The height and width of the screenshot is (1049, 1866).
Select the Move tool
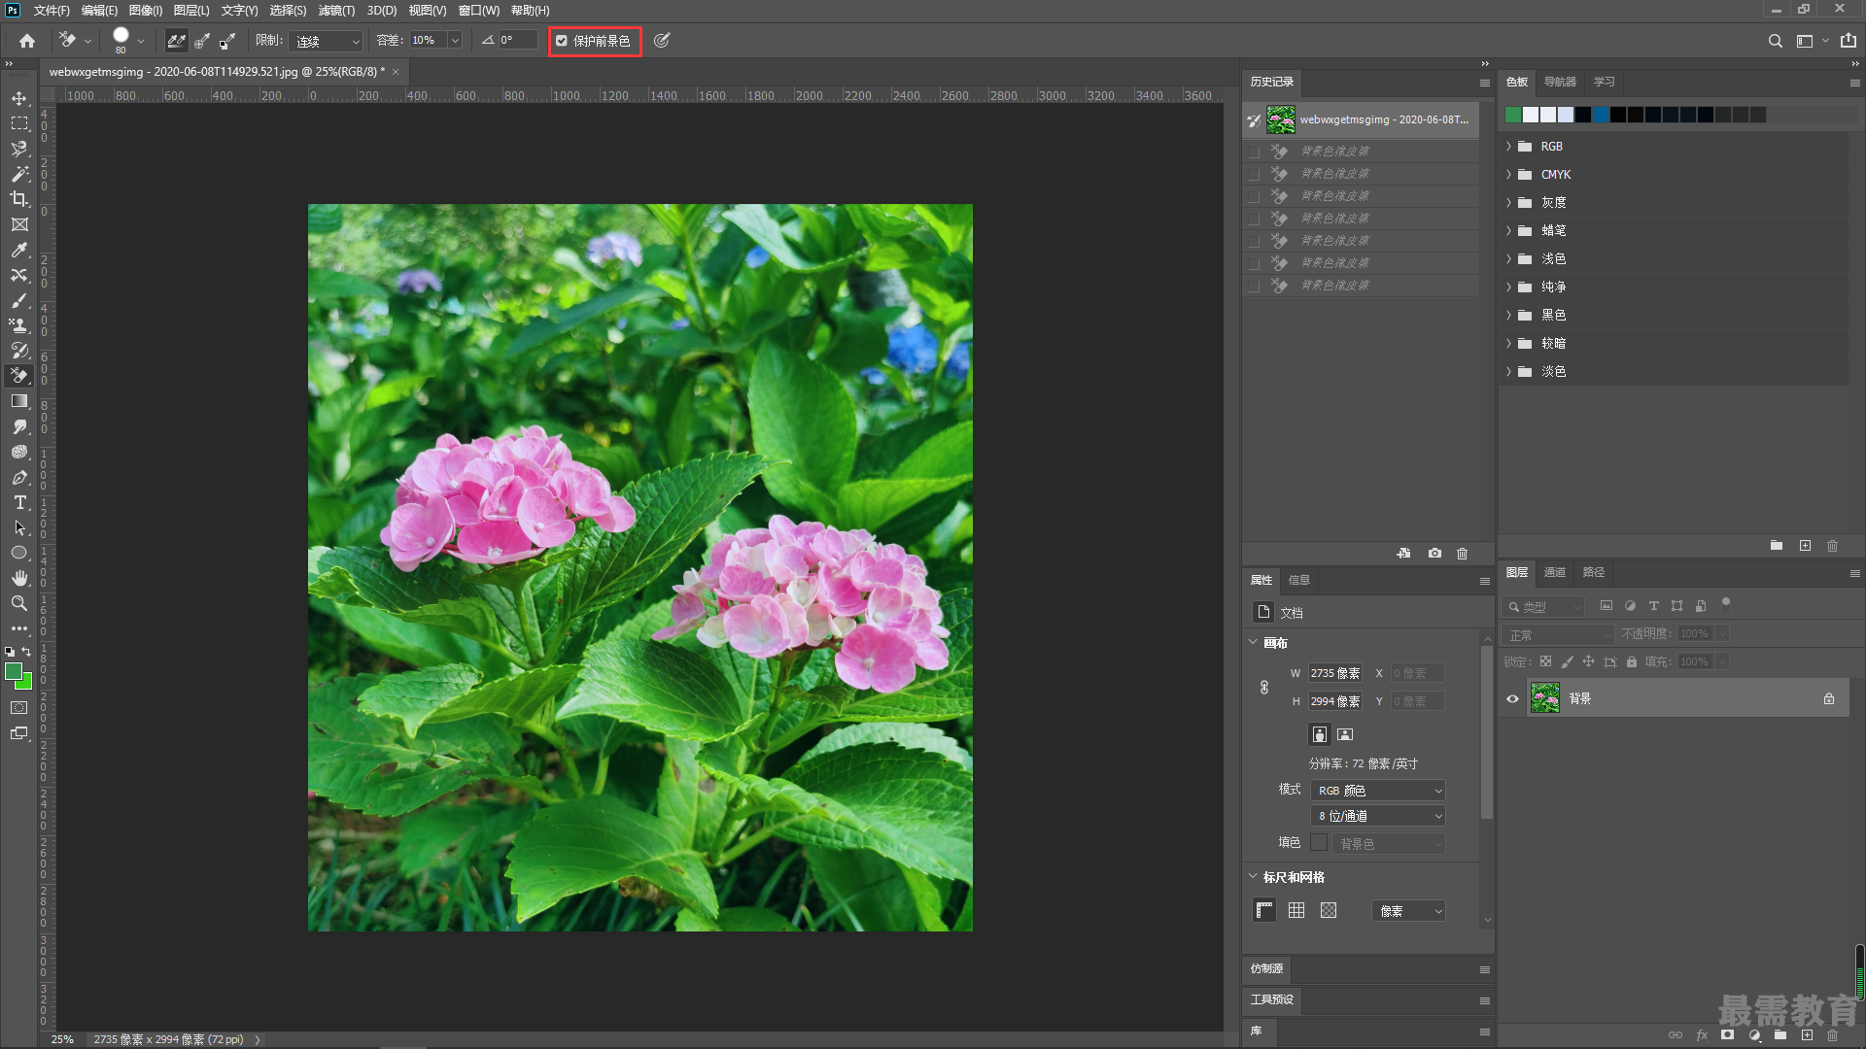pyautogui.click(x=19, y=98)
